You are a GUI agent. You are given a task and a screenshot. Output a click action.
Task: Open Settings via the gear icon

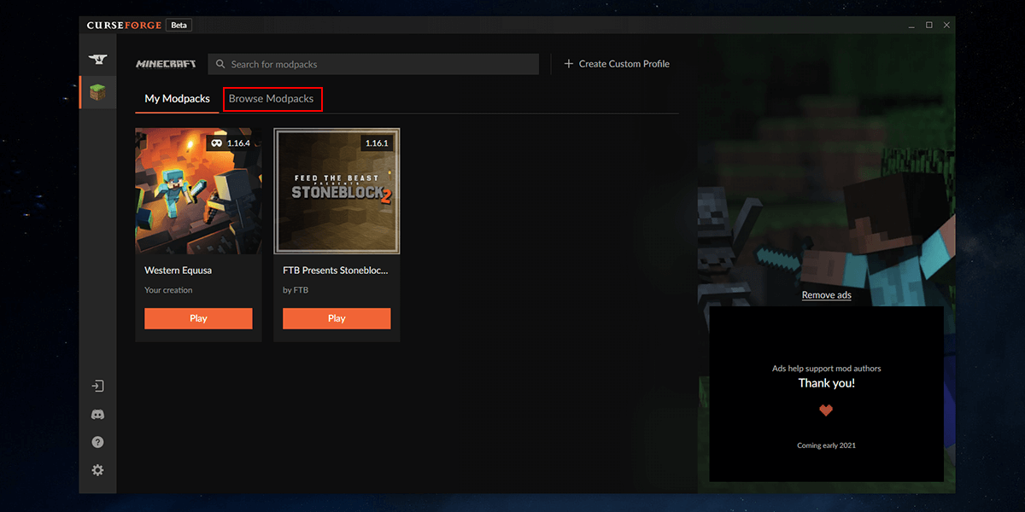(x=97, y=470)
